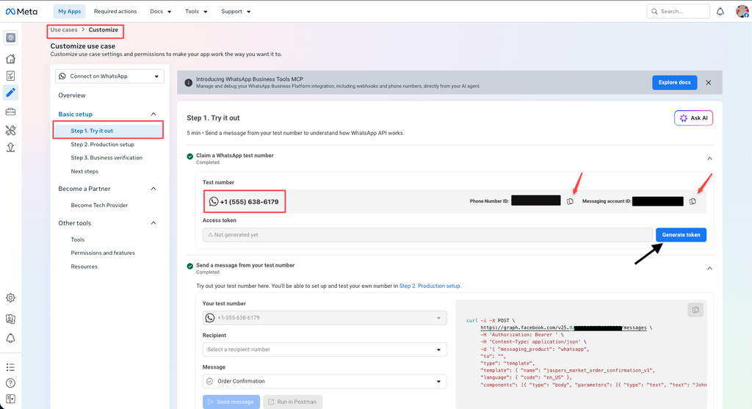Open the checklist icon in left sidebar
The image size is (752, 409).
(10, 76)
